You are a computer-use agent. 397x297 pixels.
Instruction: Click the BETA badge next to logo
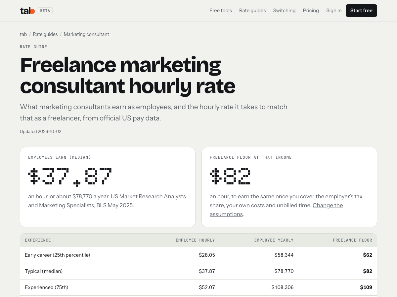click(x=45, y=11)
